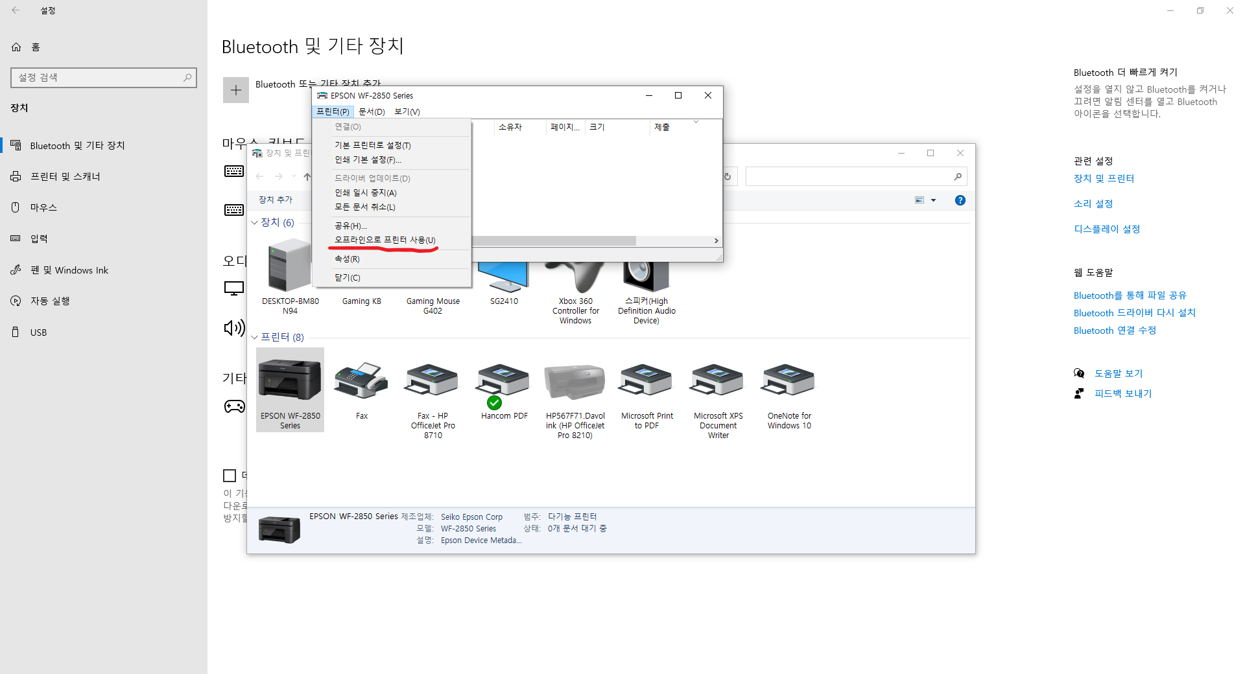Screen dimensions: 1245x674
Task: Expand the recent locations dropdown in navigation
Action: click(x=294, y=176)
